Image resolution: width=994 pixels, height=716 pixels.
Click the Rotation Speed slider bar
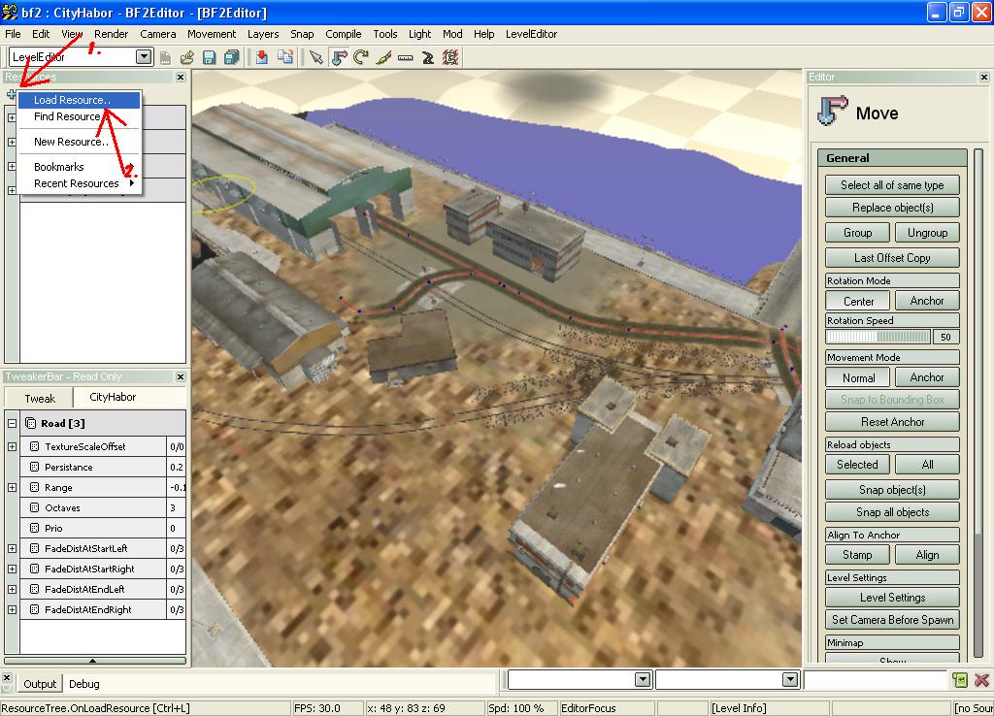[x=878, y=337]
